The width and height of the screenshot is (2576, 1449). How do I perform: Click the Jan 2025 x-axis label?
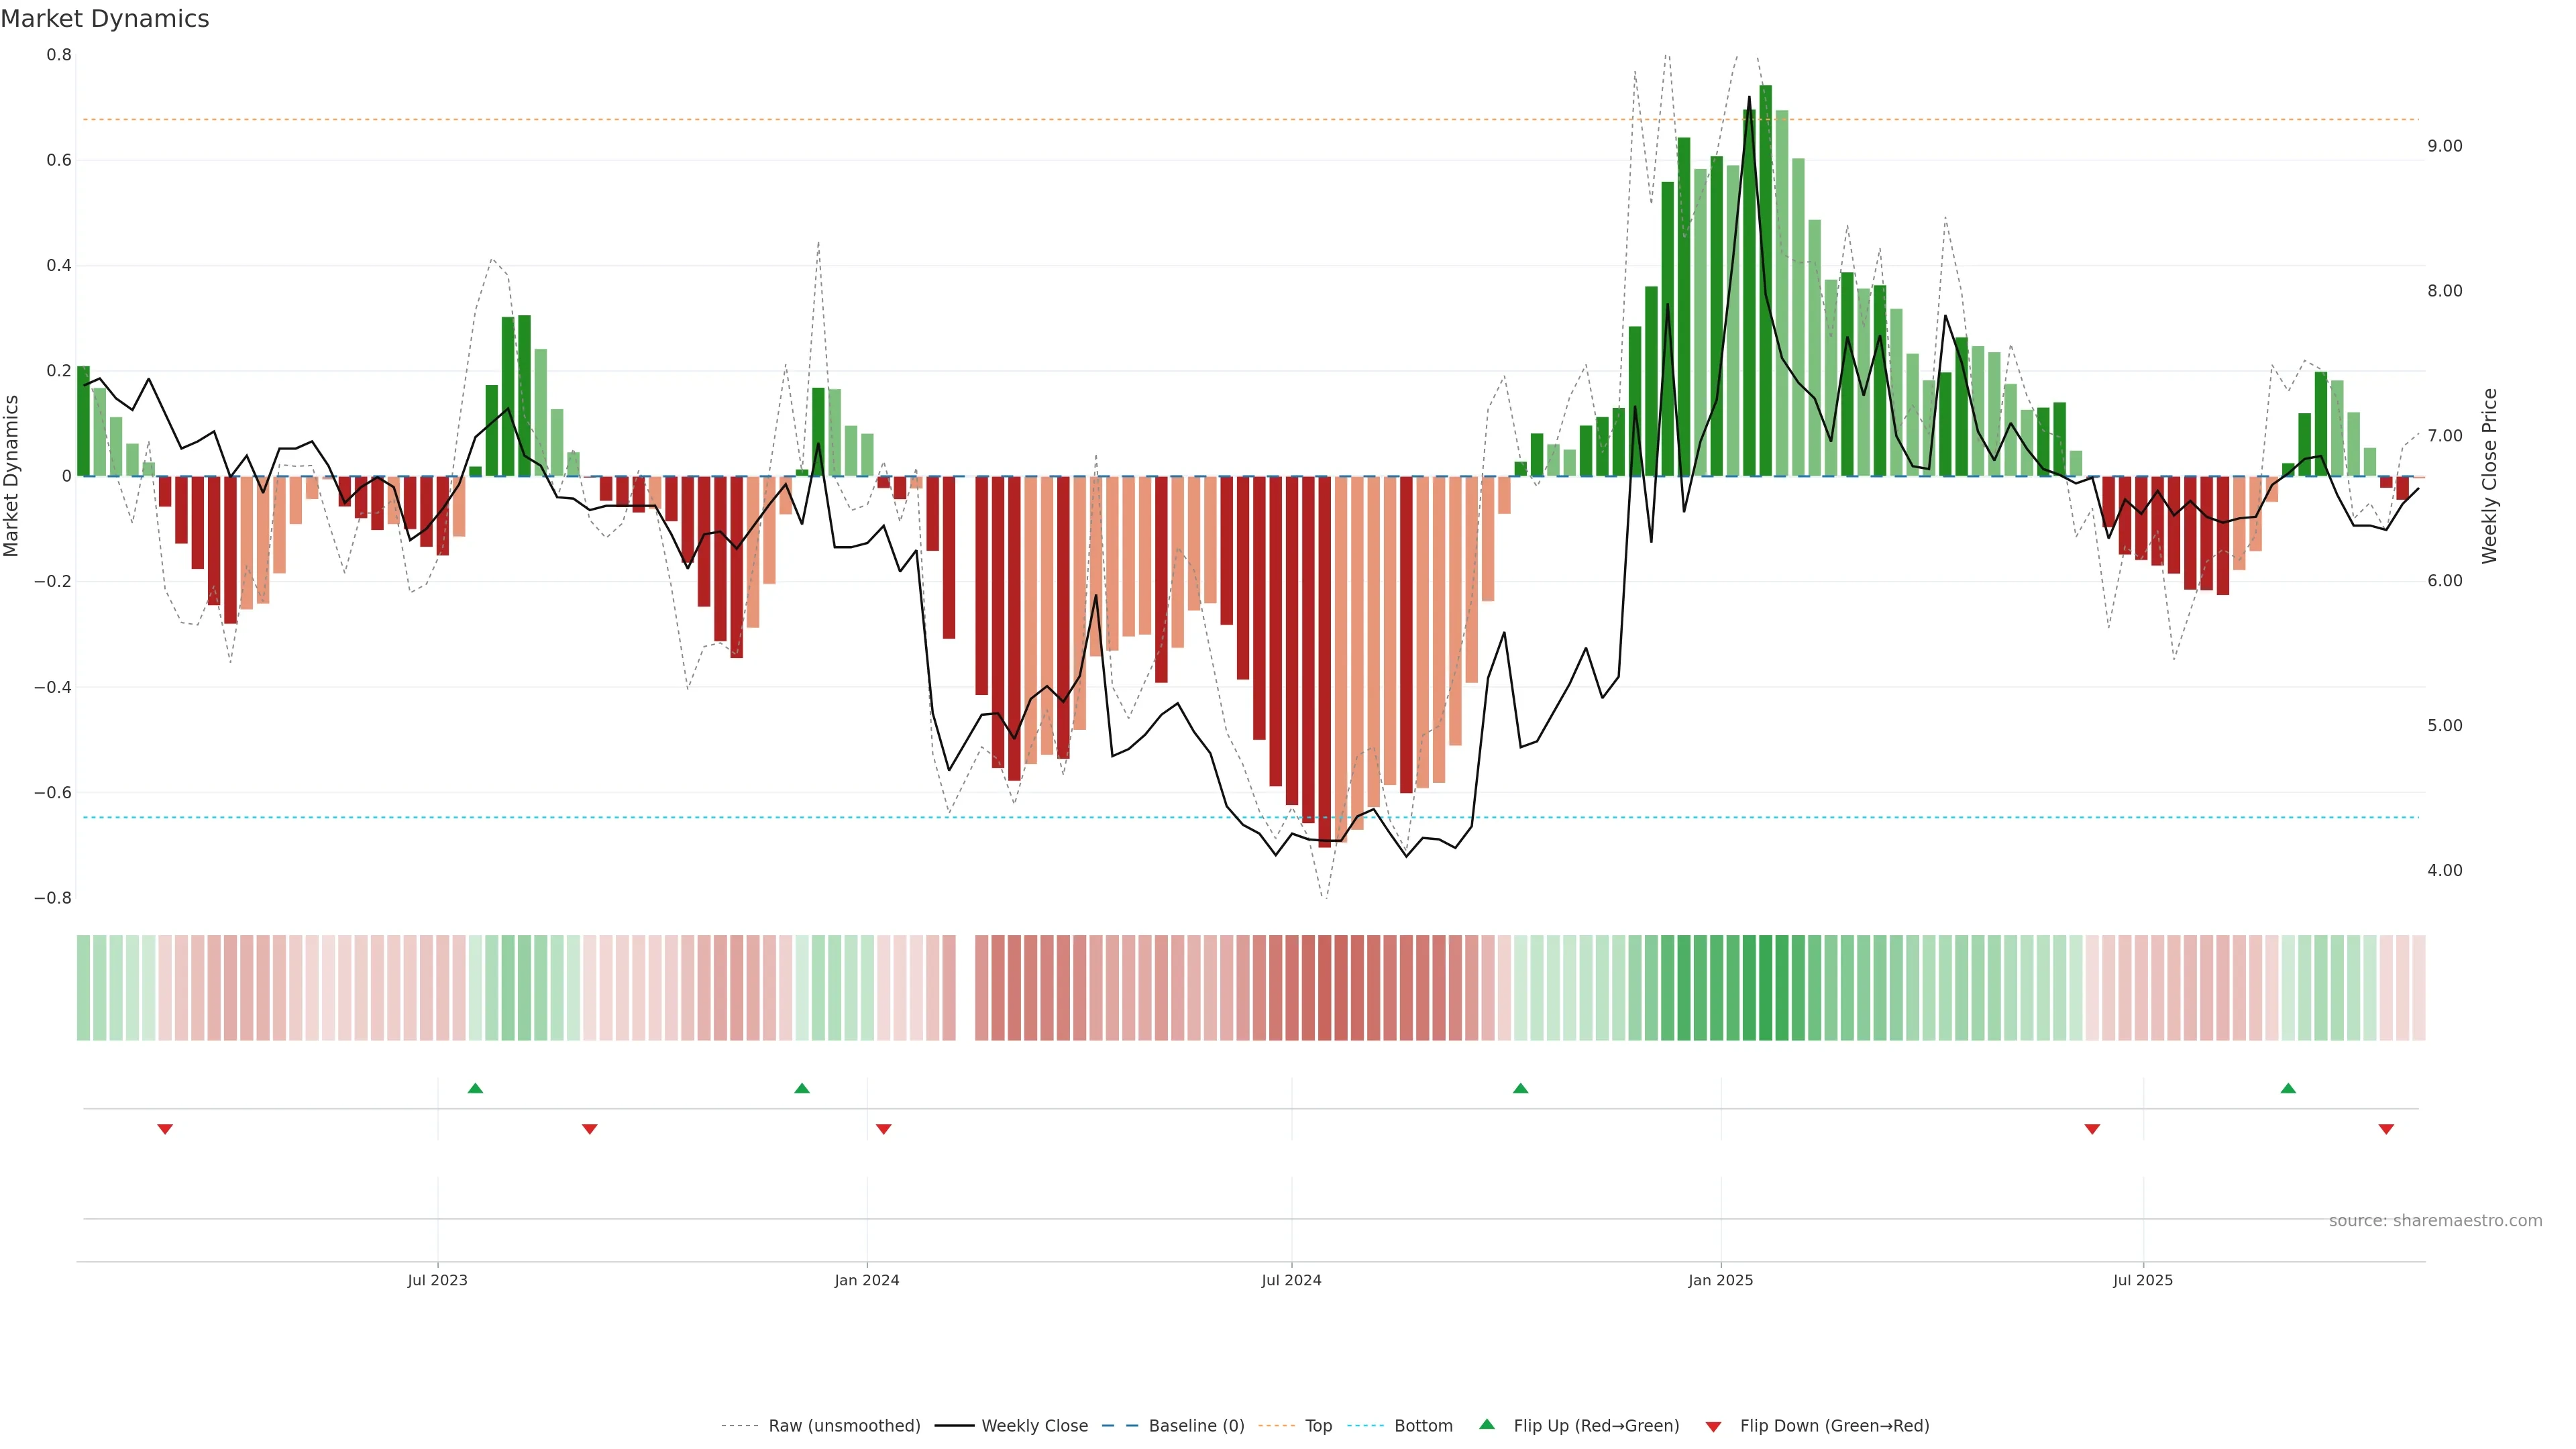pyautogui.click(x=1720, y=1280)
